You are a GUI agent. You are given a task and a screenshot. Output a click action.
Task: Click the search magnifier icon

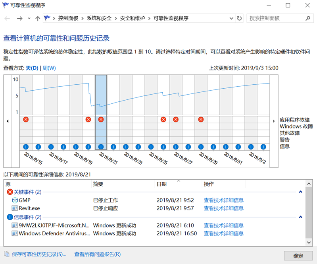308,18
